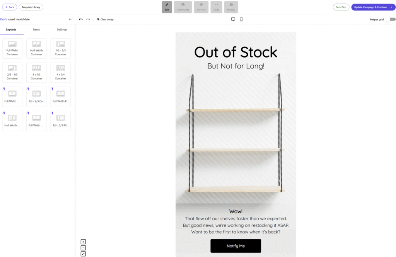This screenshot has height=257, width=396.
Task: Open the Settings tab
Action: point(62,29)
